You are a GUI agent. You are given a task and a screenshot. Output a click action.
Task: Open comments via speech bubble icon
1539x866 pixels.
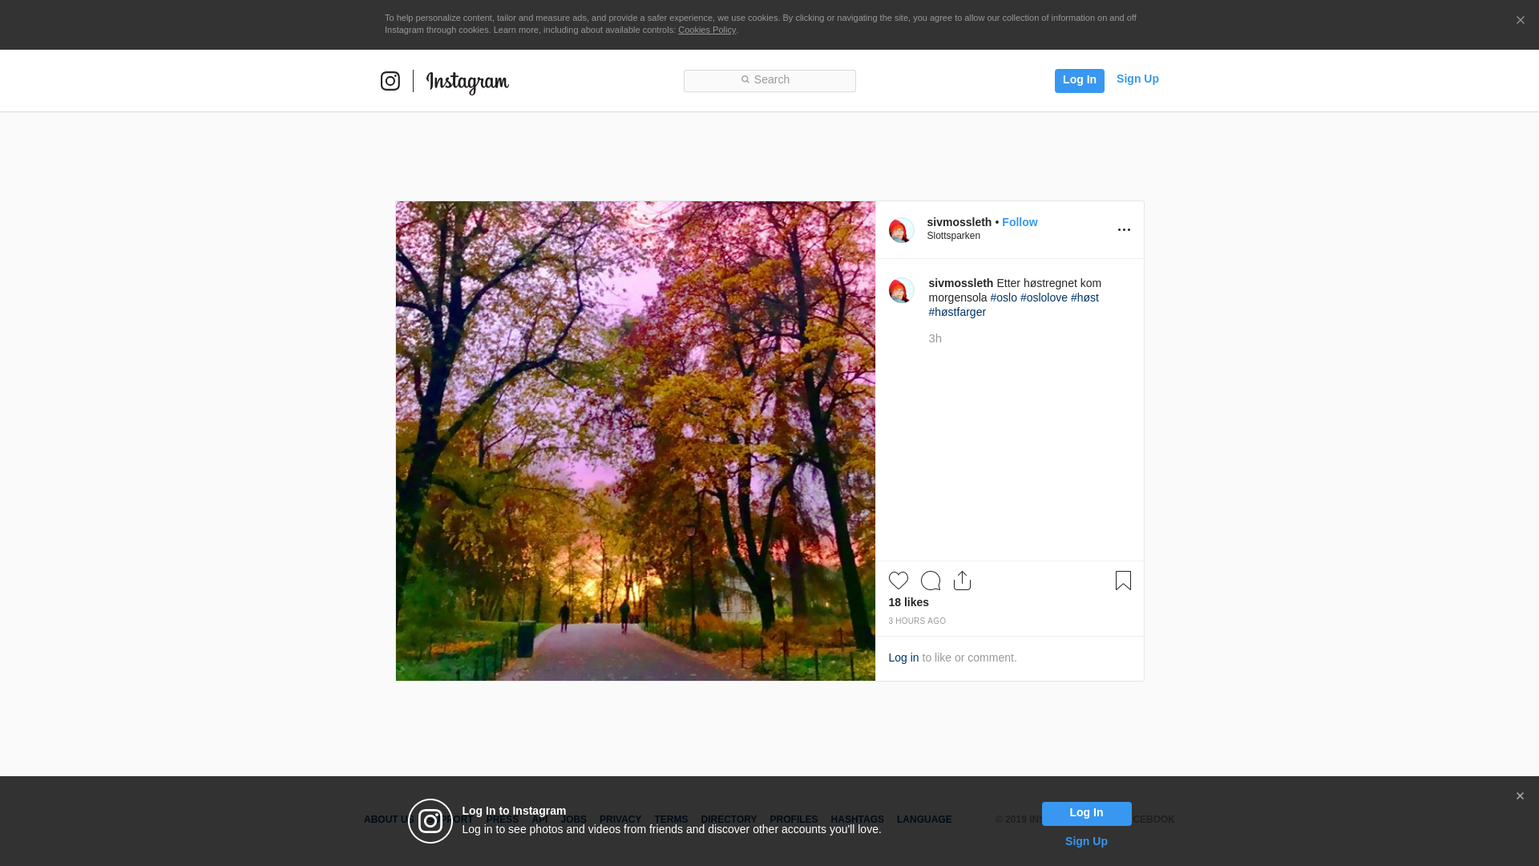pos(930,581)
